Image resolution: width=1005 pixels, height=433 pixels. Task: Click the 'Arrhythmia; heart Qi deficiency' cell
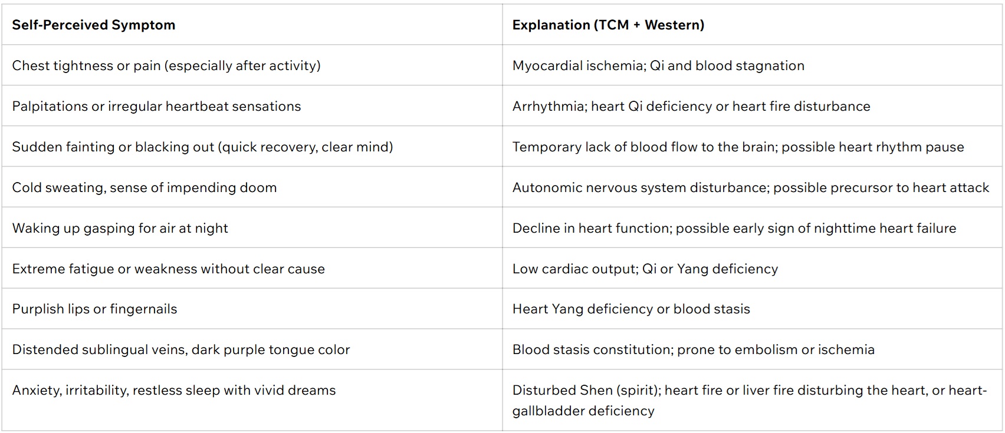[691, 106]
